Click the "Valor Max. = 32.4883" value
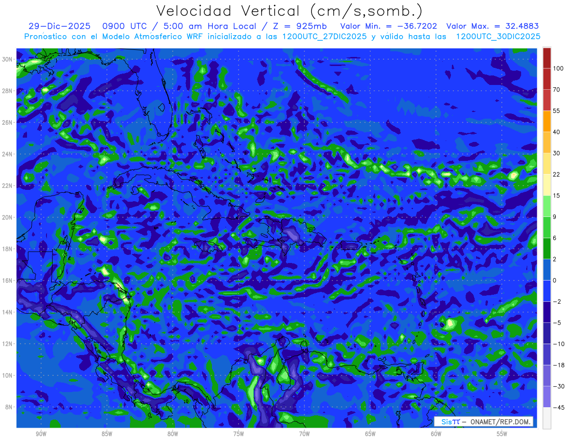 coord(493,27)
